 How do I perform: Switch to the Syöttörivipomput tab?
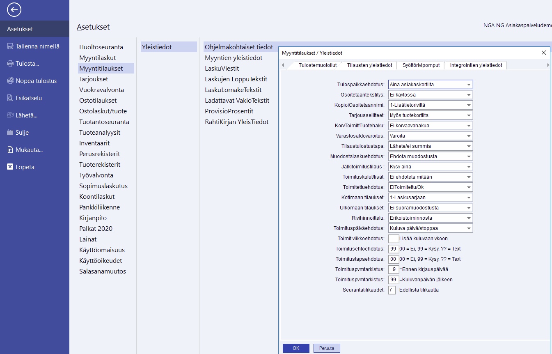tap(421, 65)
